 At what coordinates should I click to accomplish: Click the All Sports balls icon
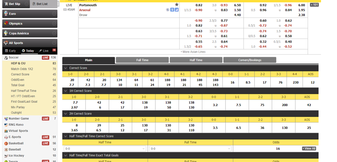(6, 43)
